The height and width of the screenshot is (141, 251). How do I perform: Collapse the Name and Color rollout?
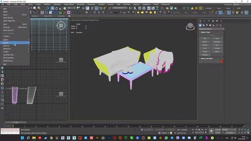point(207,58)
